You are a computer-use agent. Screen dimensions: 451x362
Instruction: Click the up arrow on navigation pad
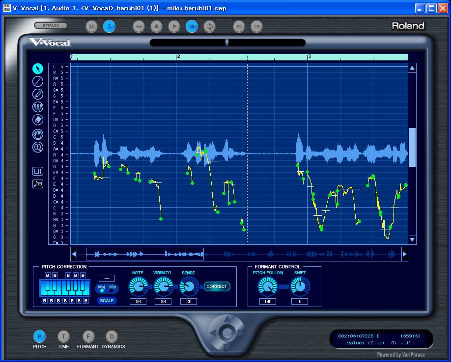coord(227,319)
